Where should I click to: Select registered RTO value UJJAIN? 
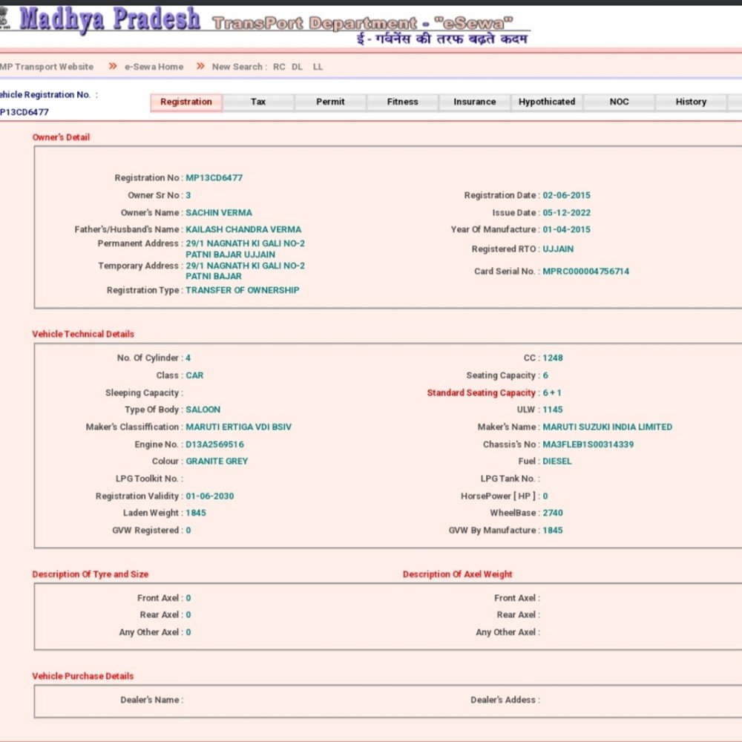[558, 249]
